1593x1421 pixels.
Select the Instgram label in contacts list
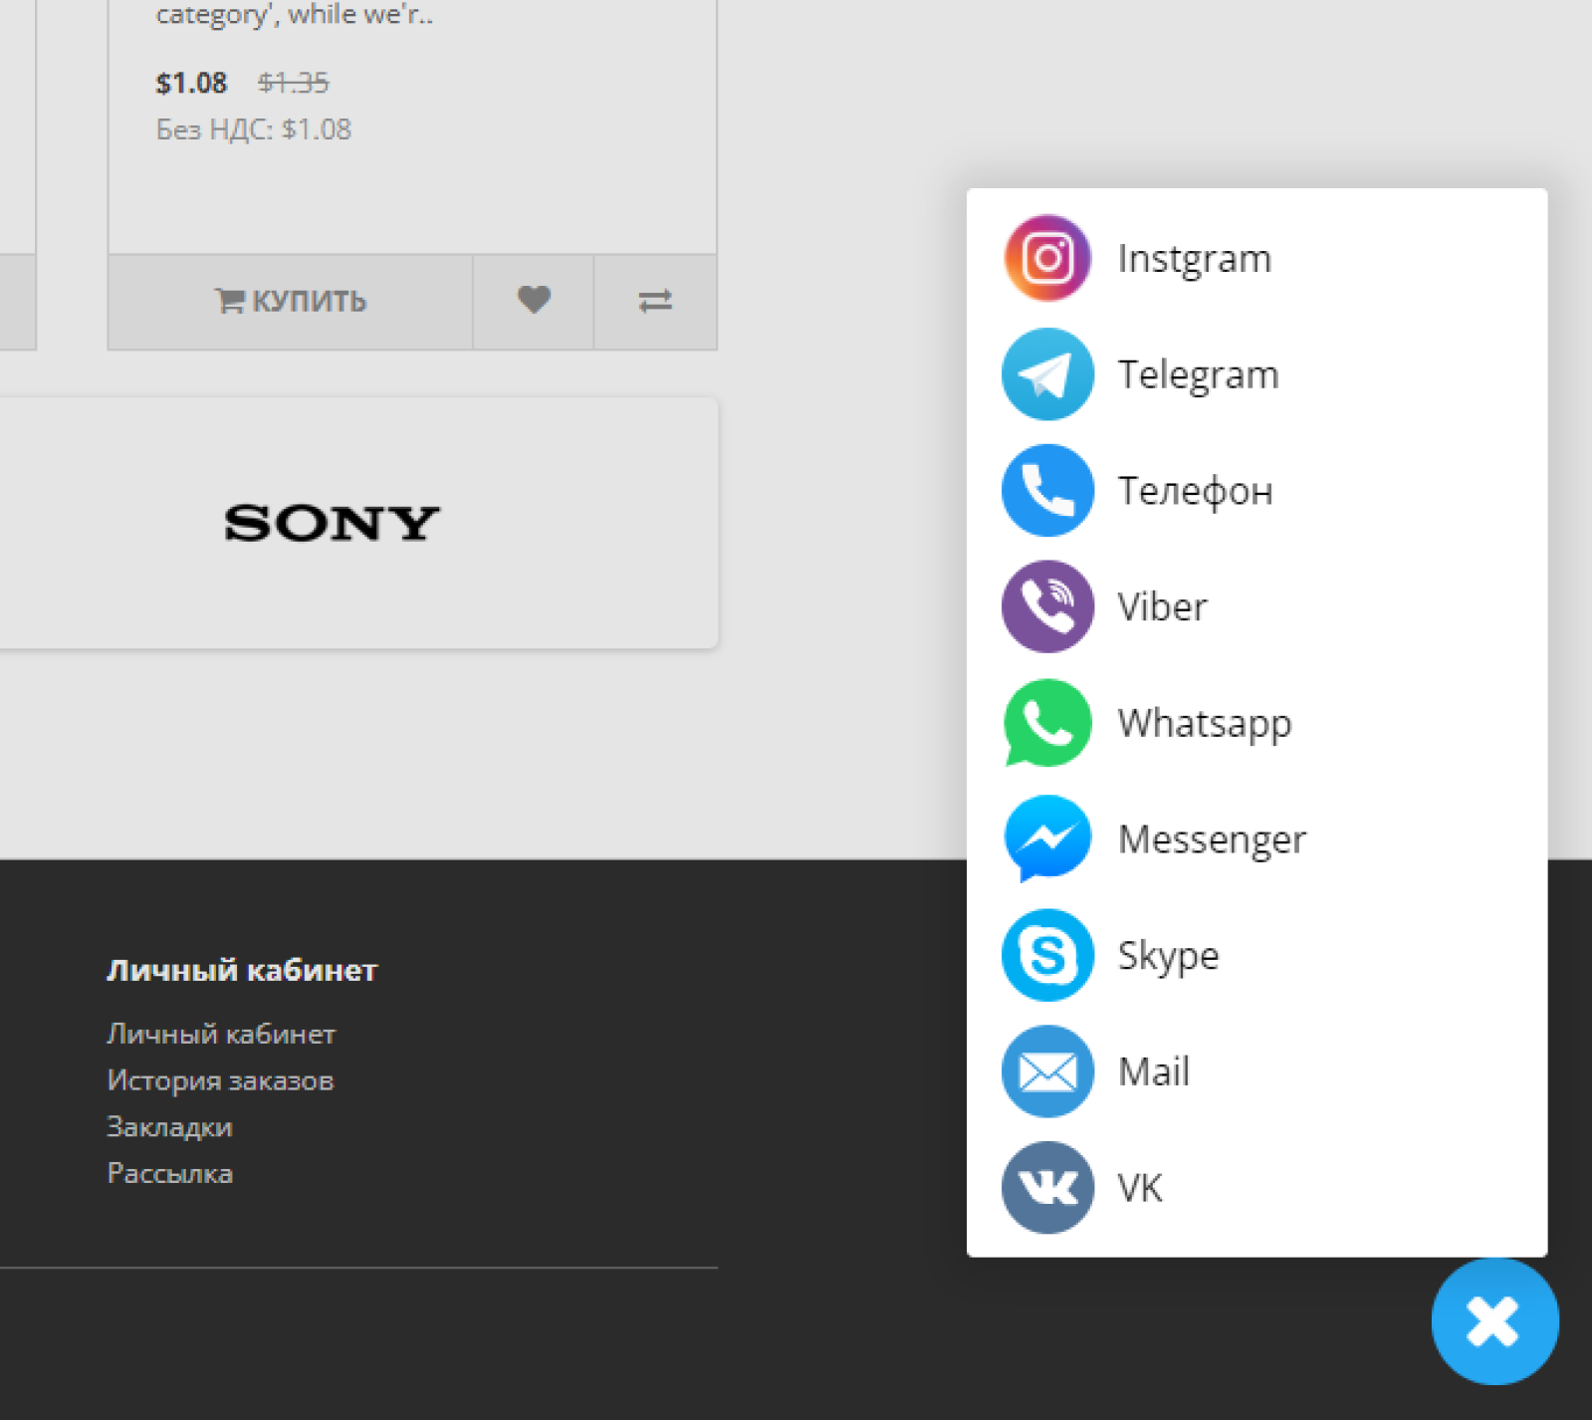[x=1195, y=259]
